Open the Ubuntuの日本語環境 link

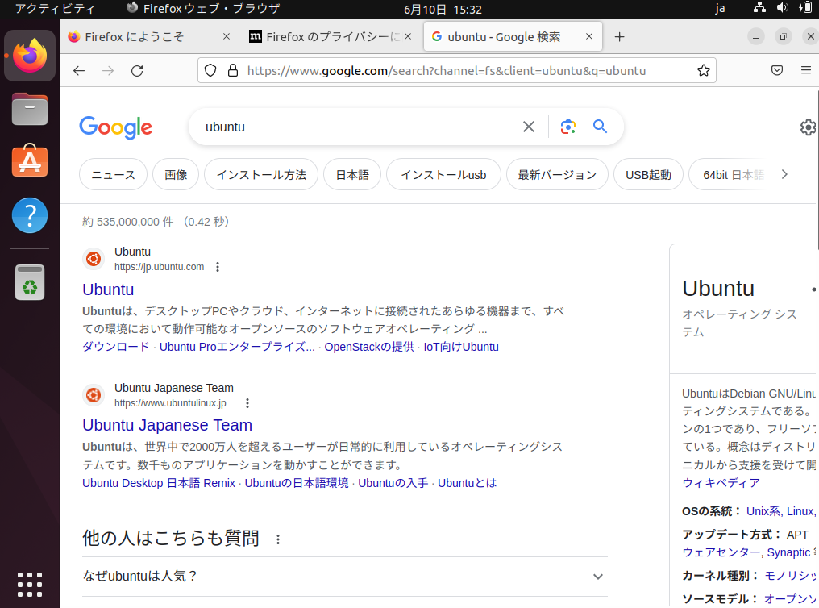pos(297,483)
